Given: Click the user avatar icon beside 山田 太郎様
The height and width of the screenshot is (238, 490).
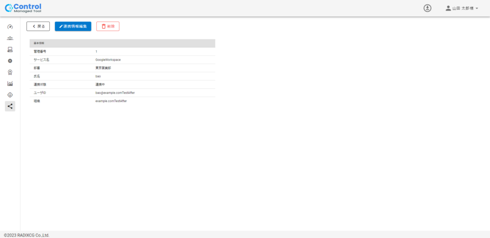Looking at the screenshot, I should pyautogui.click(x=448, y=8).
